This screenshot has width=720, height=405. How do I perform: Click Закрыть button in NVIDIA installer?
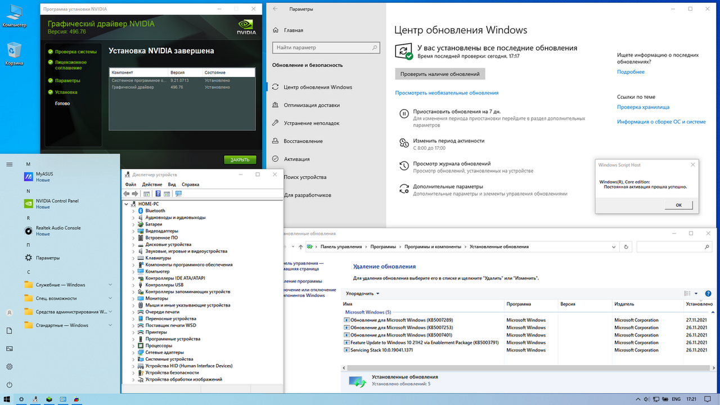tap(240, 160)
